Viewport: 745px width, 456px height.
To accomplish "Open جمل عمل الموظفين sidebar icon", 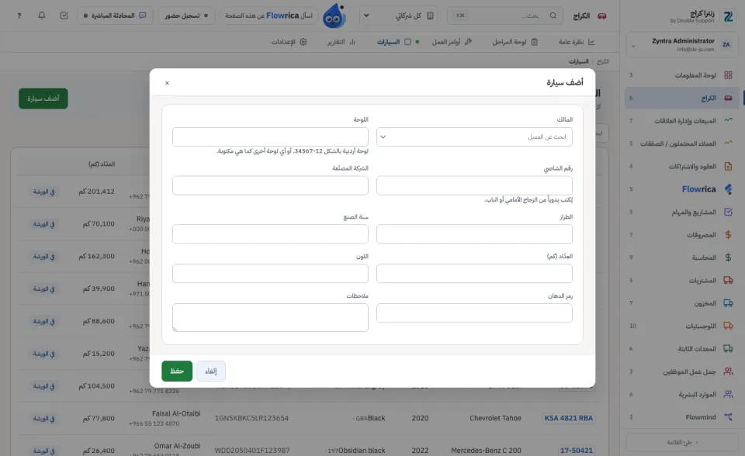I will [728, 371].
